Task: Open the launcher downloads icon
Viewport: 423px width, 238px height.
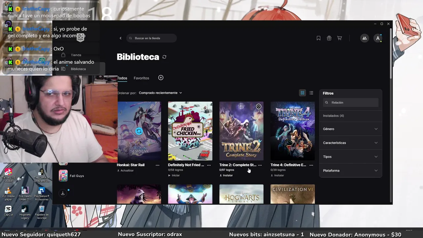Action: (63, 193)
